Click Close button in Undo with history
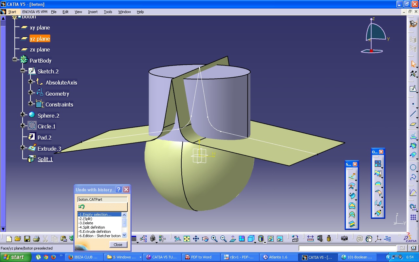 point(118,245)
